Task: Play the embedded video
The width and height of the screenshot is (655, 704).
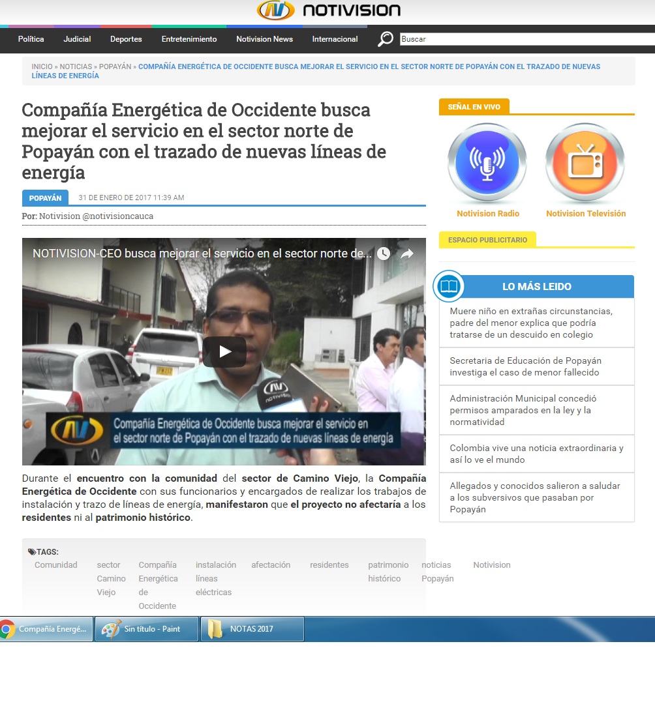Action: click(224, 351)
